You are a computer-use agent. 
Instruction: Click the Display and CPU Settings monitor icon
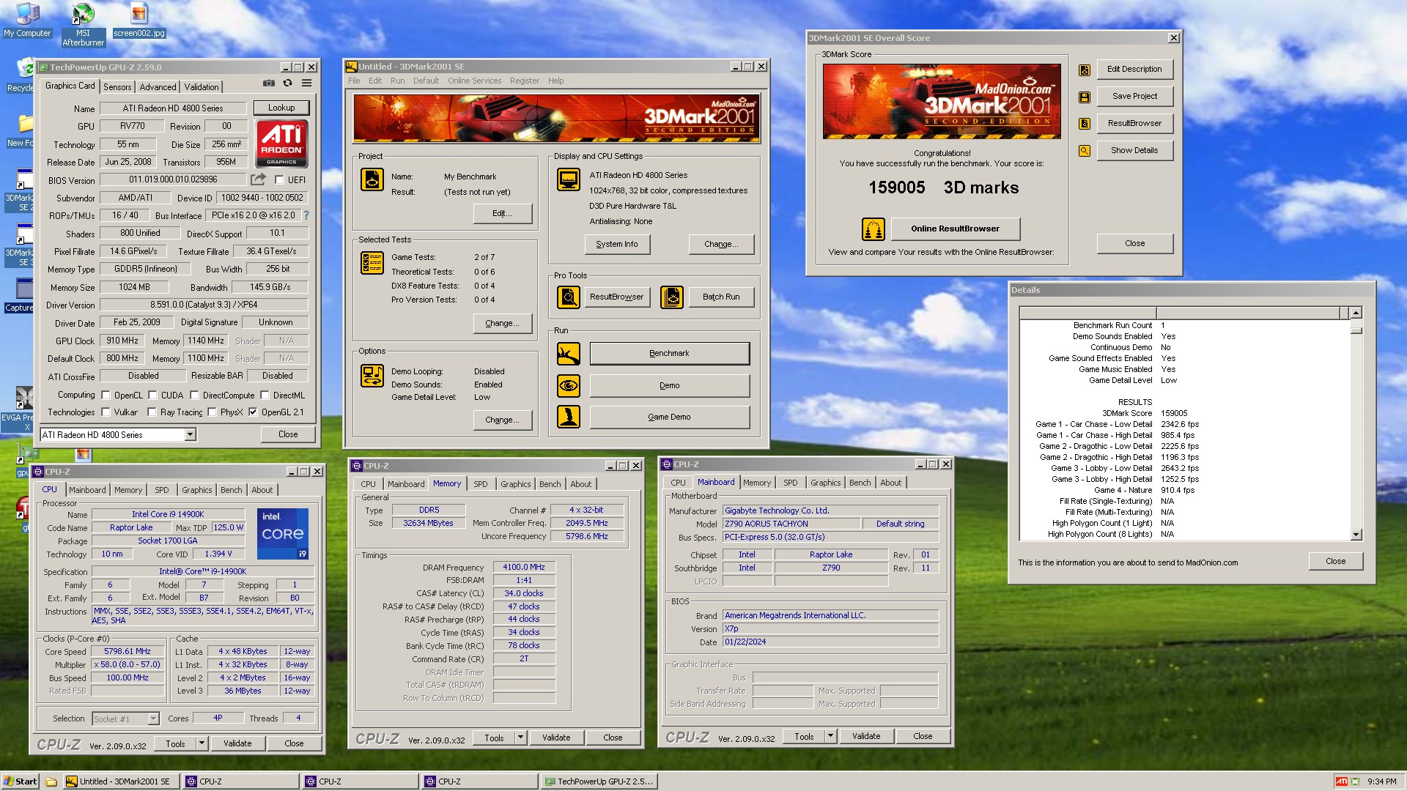click(x=569, y=179)
